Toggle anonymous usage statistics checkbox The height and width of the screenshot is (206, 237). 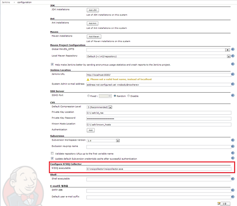tap(52, 64)
